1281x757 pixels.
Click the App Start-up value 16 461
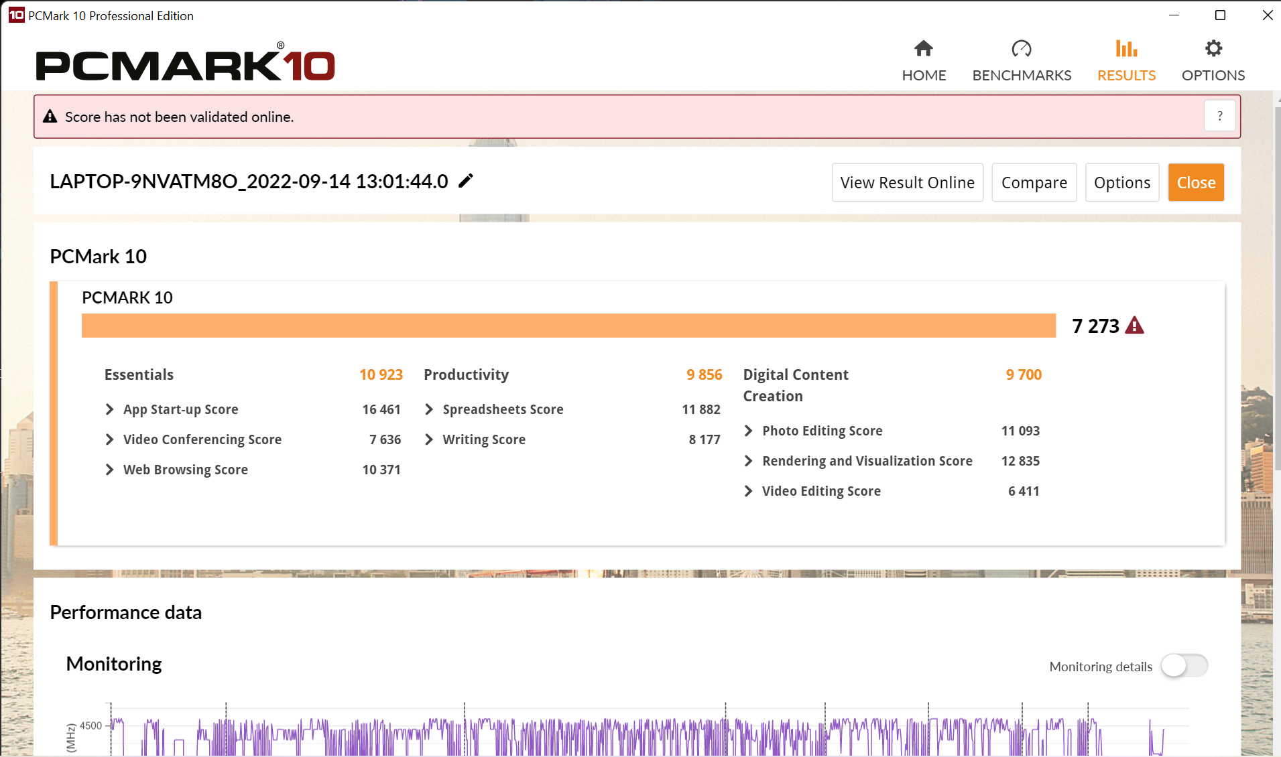tap(381, 409)
